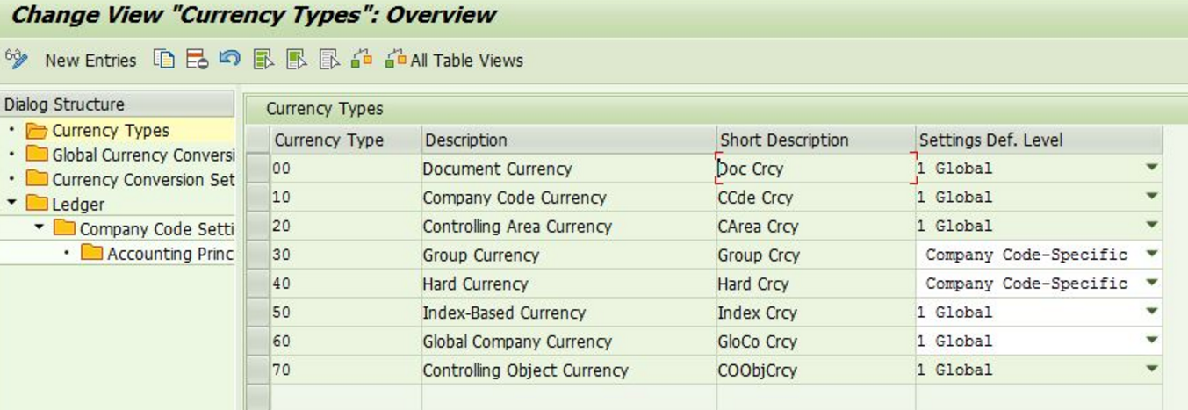Collapse Company Code Settings tree node
The height and width of the screenshot is (410, 1188).
[40, 228]
